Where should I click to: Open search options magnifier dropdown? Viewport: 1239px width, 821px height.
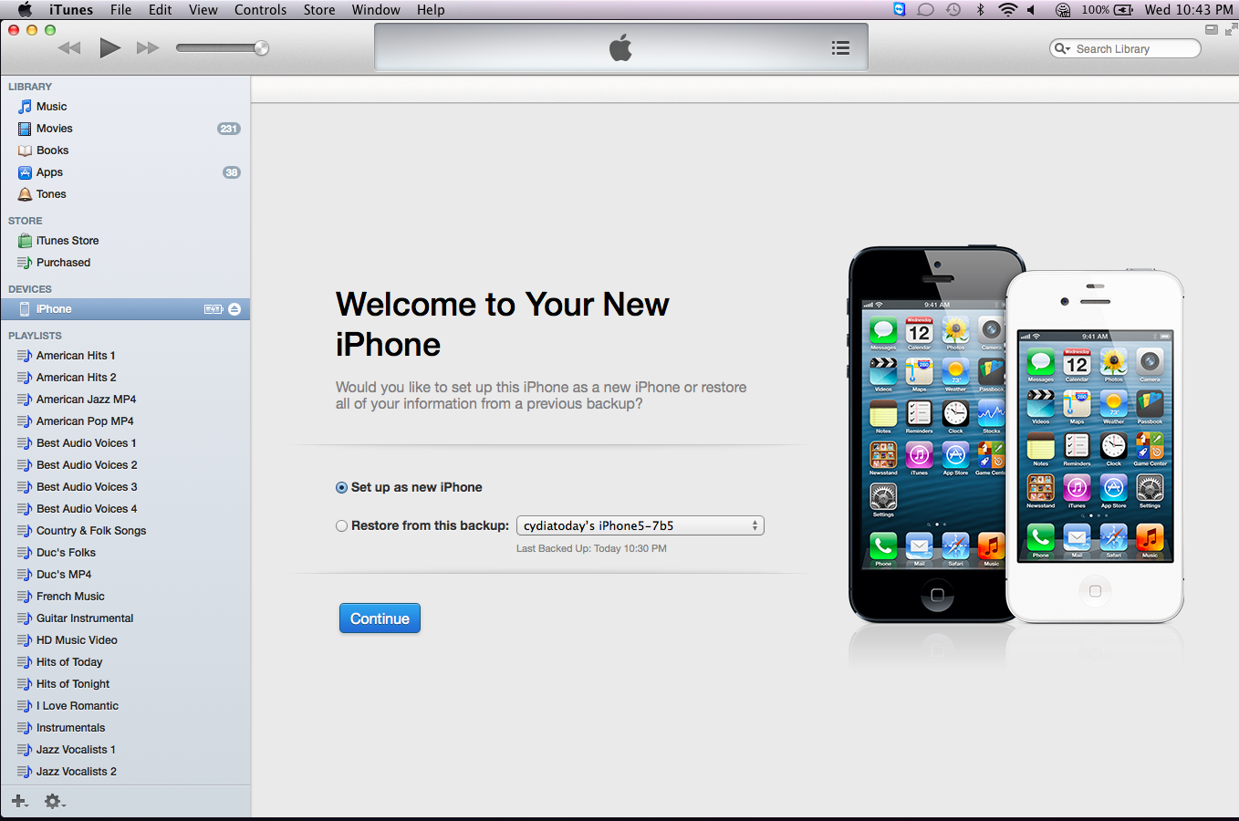pos(1062,48)
